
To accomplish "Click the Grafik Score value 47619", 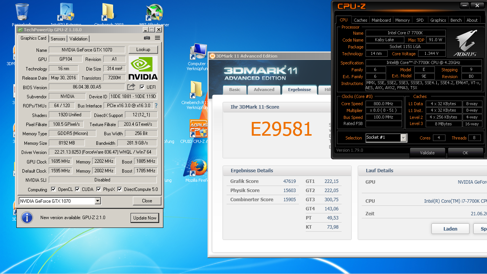I will [289, 181].
